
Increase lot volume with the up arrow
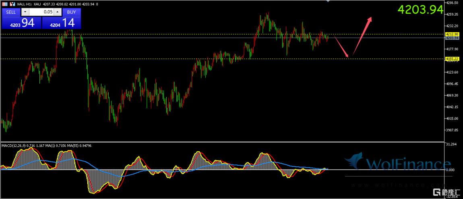tap(58, 12)
